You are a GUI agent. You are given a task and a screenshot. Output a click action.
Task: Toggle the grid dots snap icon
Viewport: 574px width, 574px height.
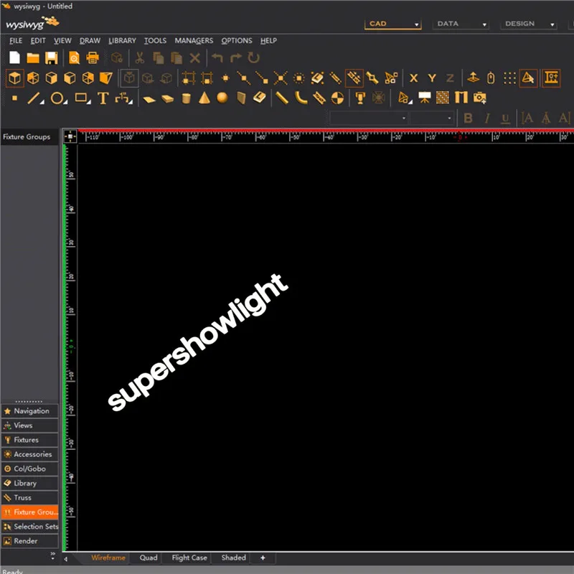coord(509,78)
